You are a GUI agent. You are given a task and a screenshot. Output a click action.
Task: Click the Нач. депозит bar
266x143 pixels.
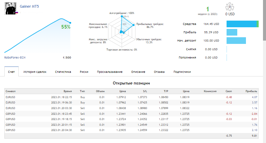click(236, 41)
